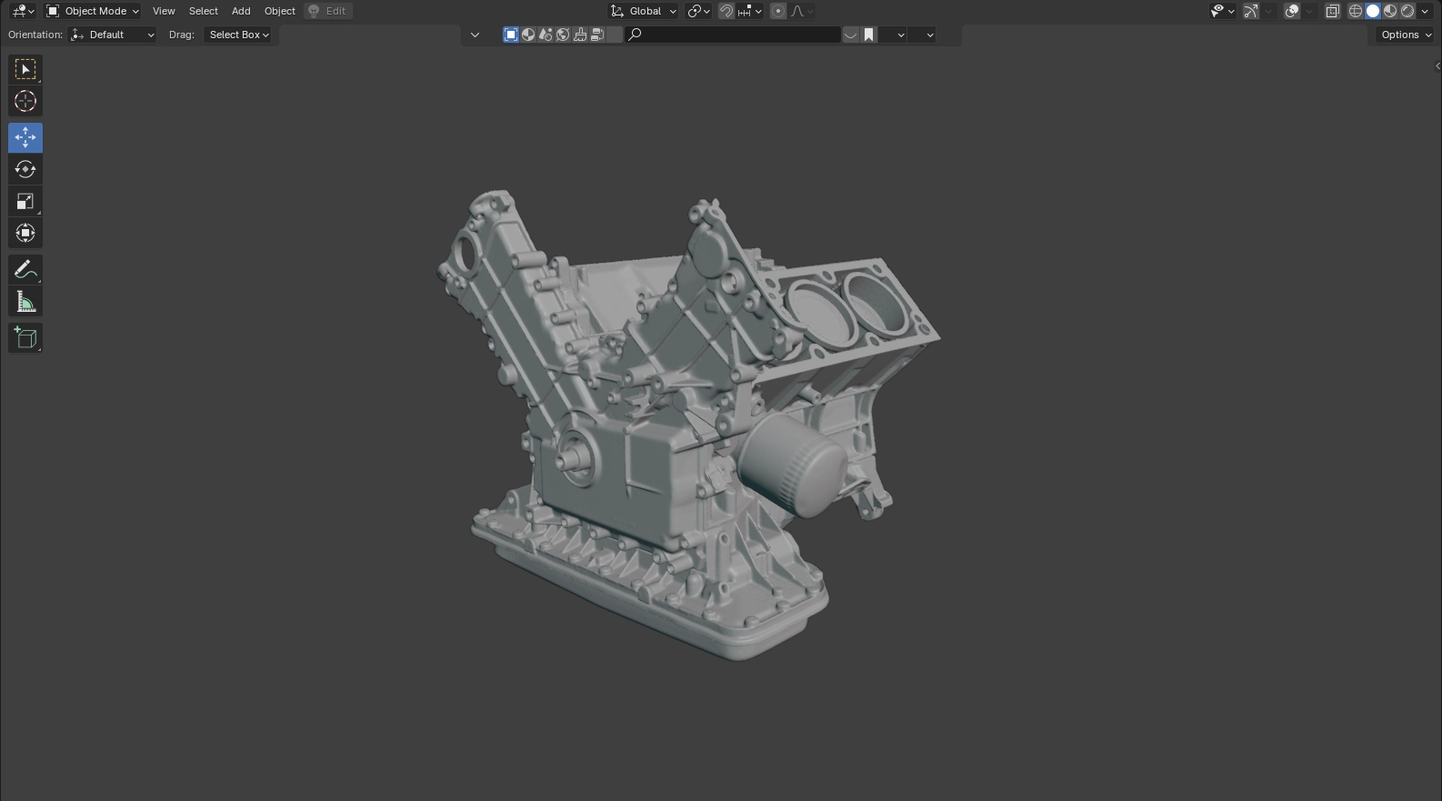Open the View menu
1442x801 pixels.
pos(164,11)
